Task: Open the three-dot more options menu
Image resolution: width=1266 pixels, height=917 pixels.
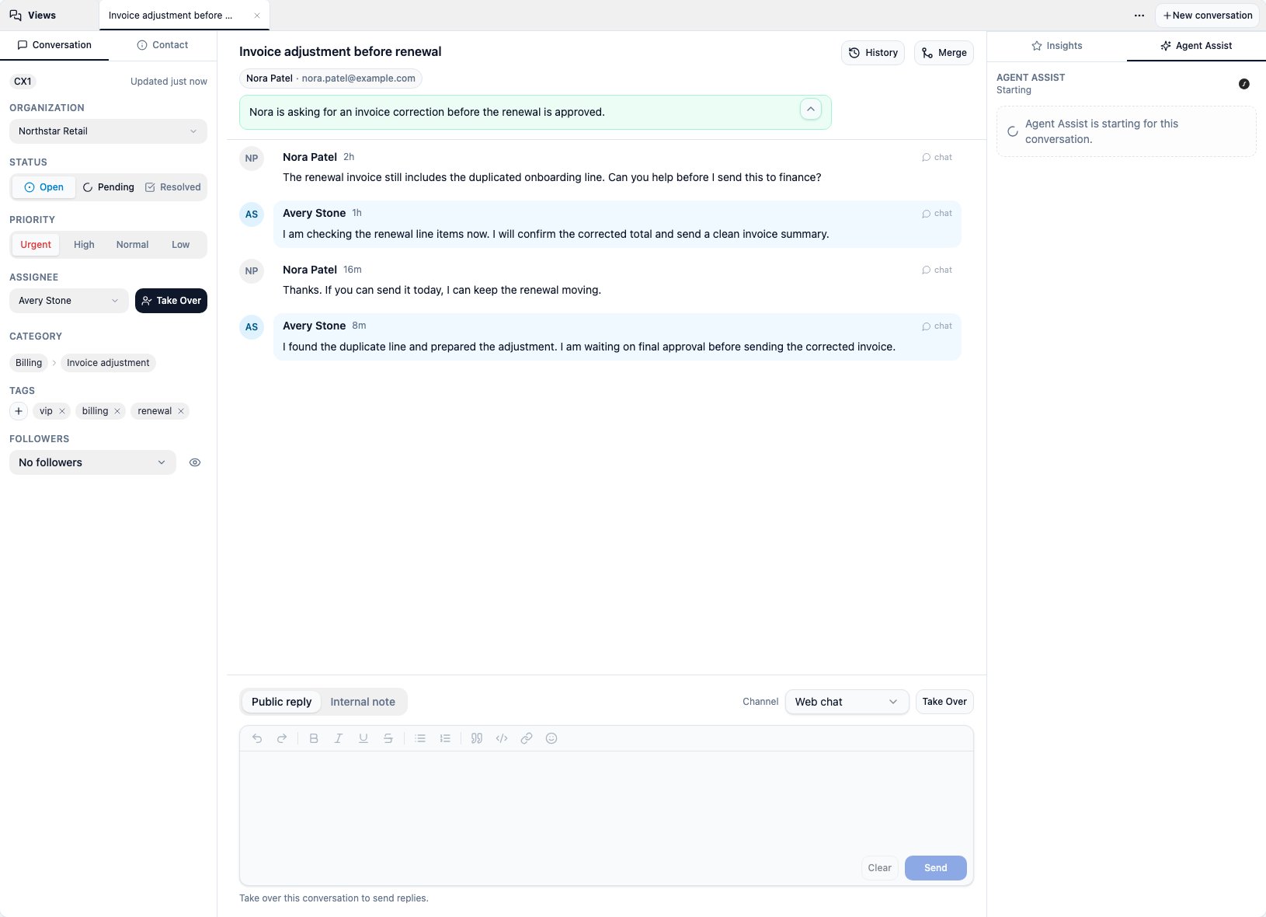Action: point(1139,16)
